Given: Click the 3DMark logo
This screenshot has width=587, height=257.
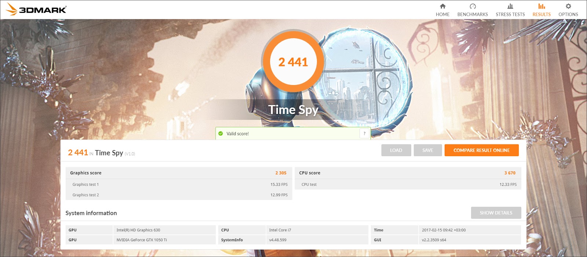Looking at the screenshot, I should click(x=36, y=9).
